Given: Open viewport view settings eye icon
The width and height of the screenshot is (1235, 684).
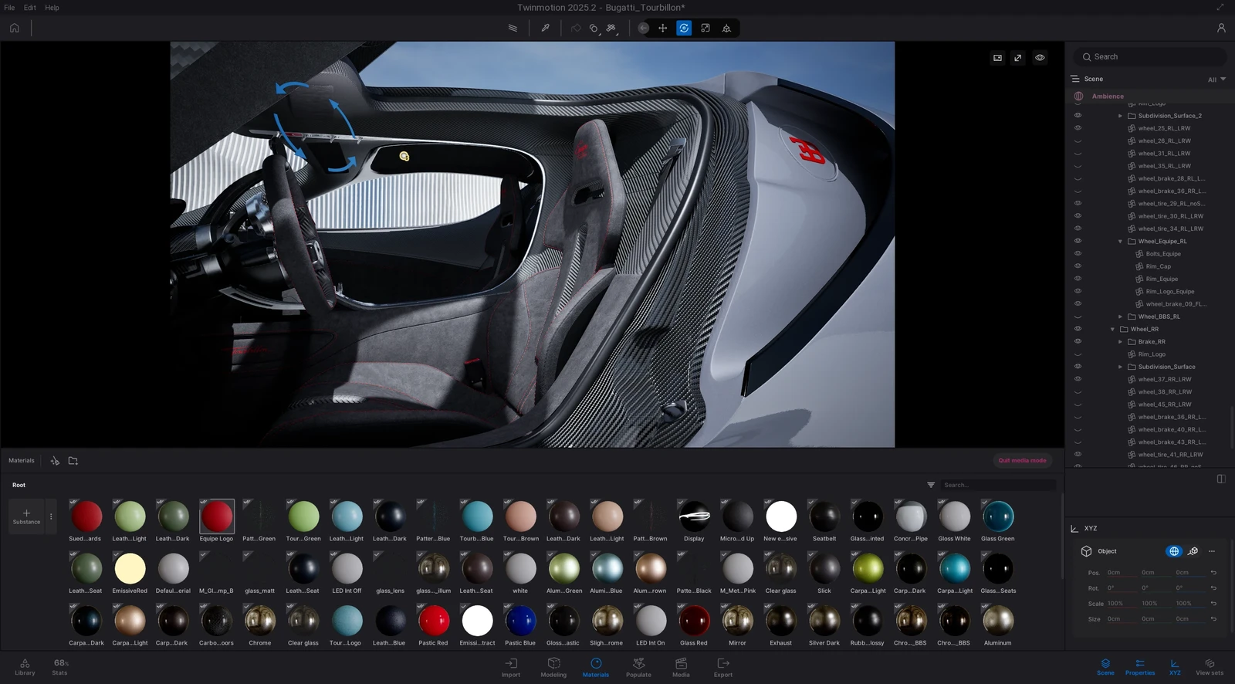Looking at the screenshot, I should 1040,57.
